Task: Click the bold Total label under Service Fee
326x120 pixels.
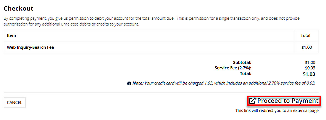Action: 246,73
